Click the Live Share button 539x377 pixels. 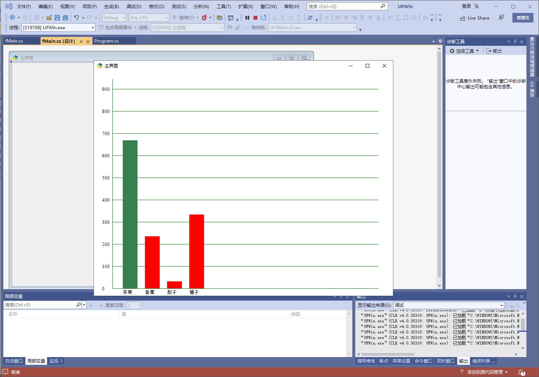click(475, 18)
